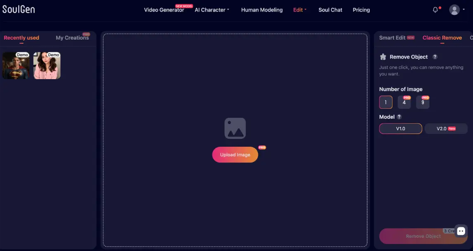The width and height of the screenshot is (473, 251).
Task: Click the help icon beside Model
Action: pos(399,117)
